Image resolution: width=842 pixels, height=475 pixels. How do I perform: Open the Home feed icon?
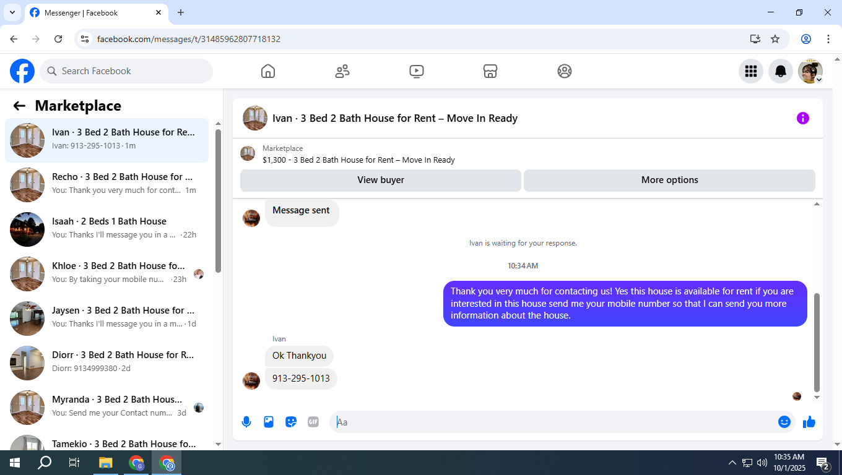268,71
